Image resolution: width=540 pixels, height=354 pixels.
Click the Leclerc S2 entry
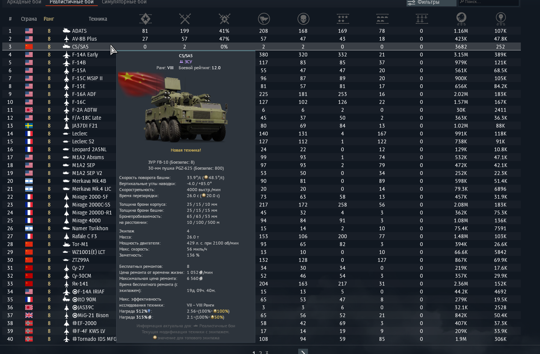83,141
